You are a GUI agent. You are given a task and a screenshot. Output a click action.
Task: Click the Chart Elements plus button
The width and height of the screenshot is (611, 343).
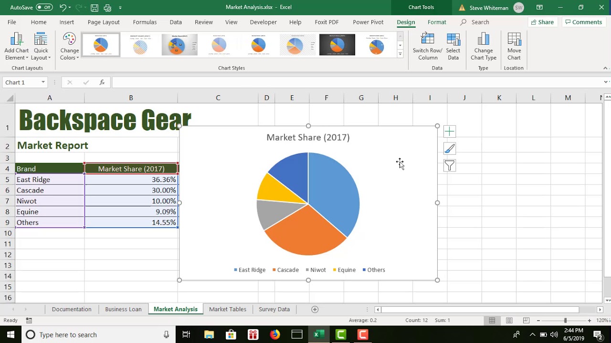click(x=450, y=131)
